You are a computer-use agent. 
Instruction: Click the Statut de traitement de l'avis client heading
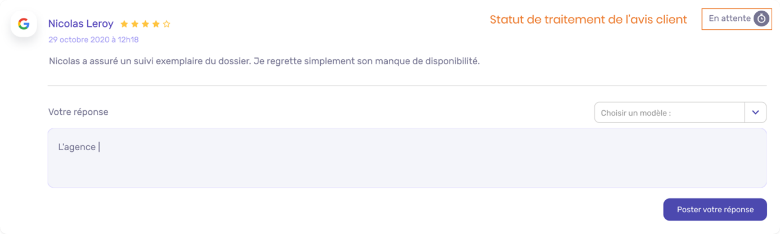[588, 19]
